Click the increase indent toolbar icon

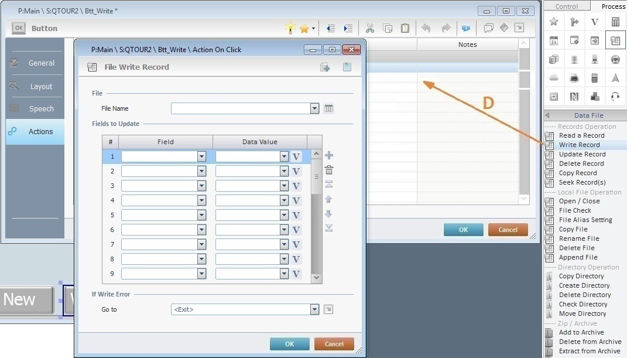[x=348, y=28]
